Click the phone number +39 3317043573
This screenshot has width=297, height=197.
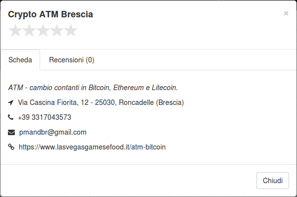[x=45, y=117]
